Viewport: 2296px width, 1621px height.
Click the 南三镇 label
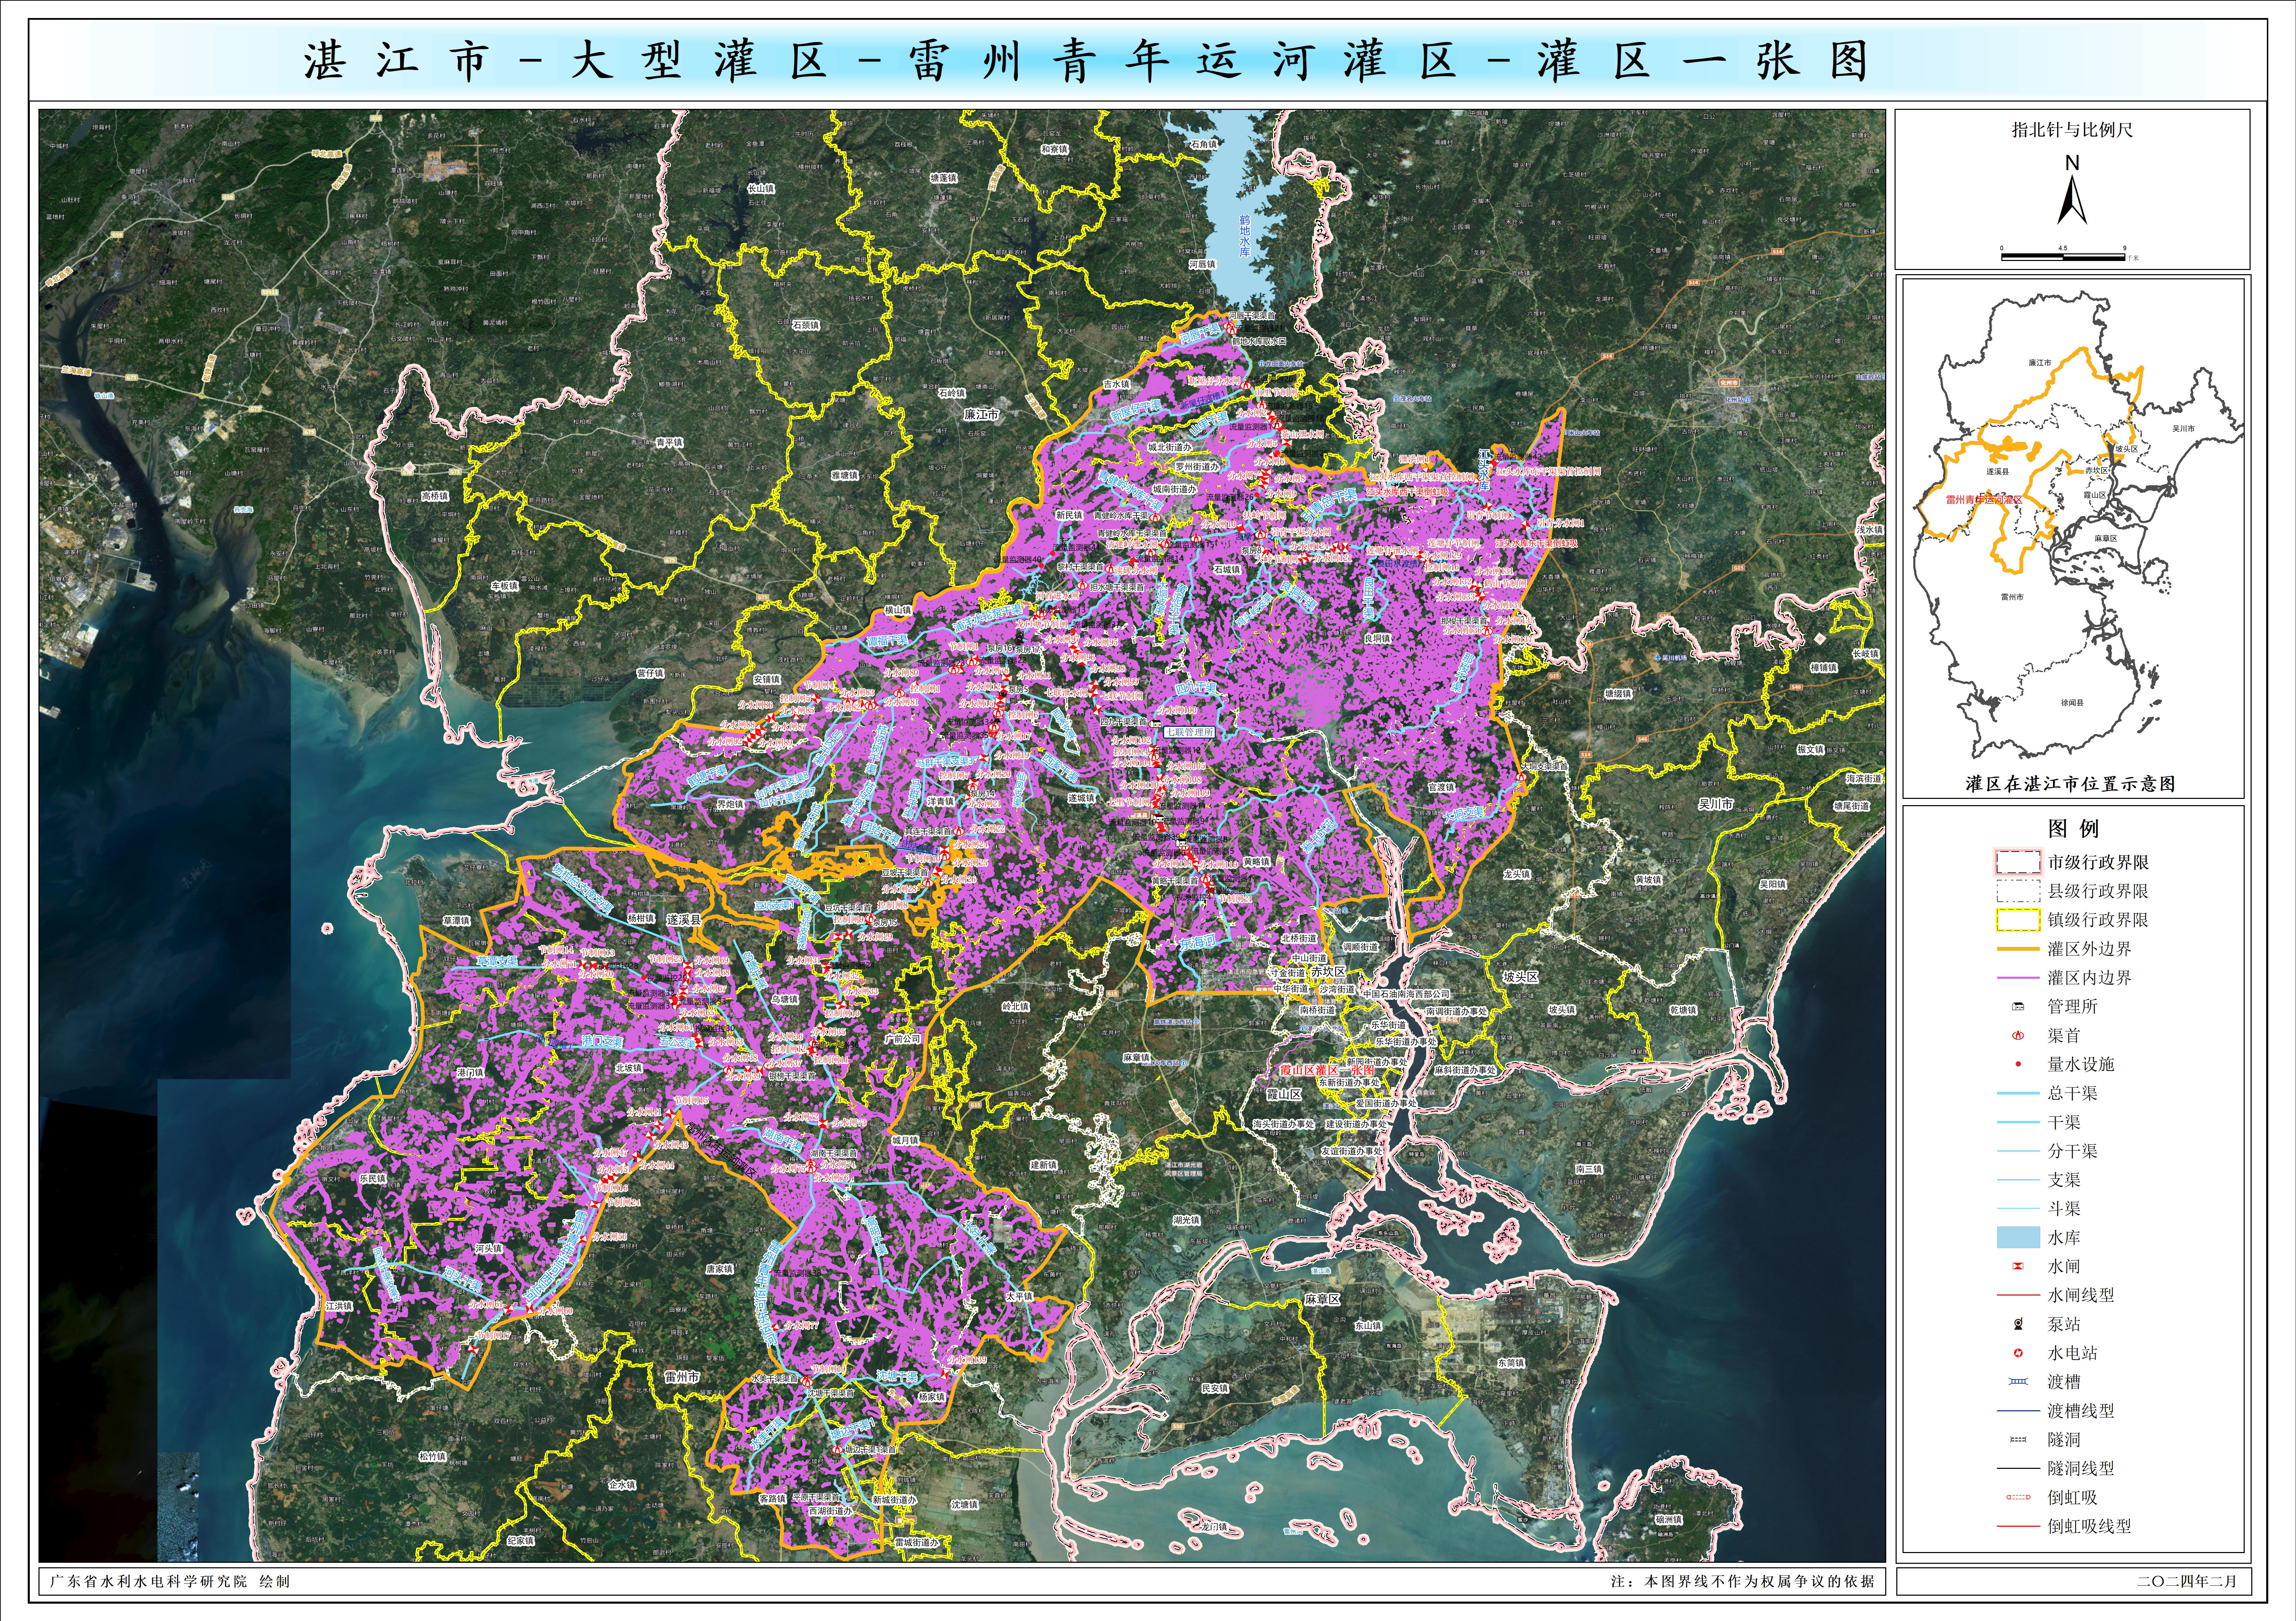coord(1589,1169)
